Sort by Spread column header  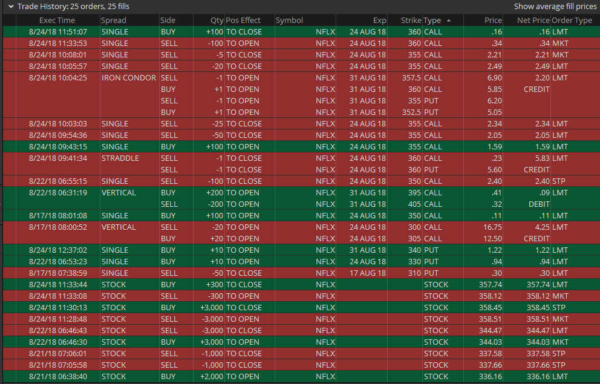114,21
